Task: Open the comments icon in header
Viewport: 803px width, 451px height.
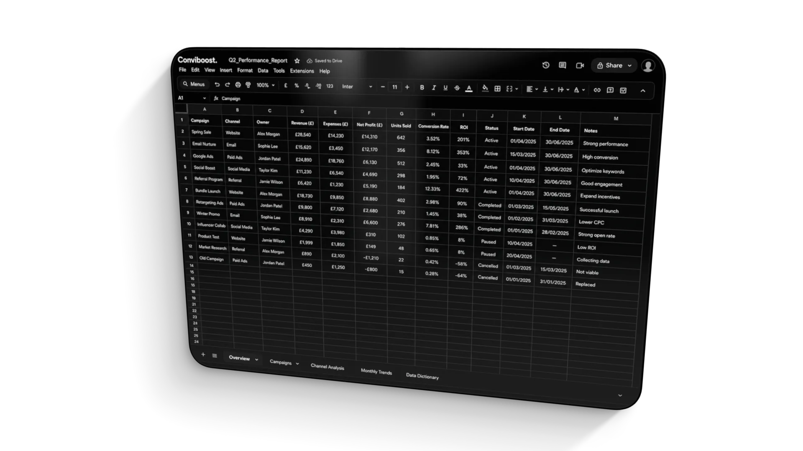Action: coord(563,66)
